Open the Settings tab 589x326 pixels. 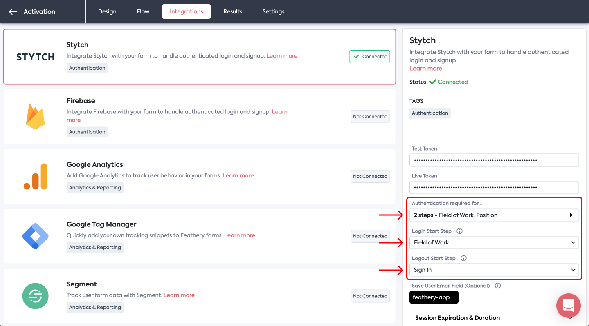pos(273,11)
